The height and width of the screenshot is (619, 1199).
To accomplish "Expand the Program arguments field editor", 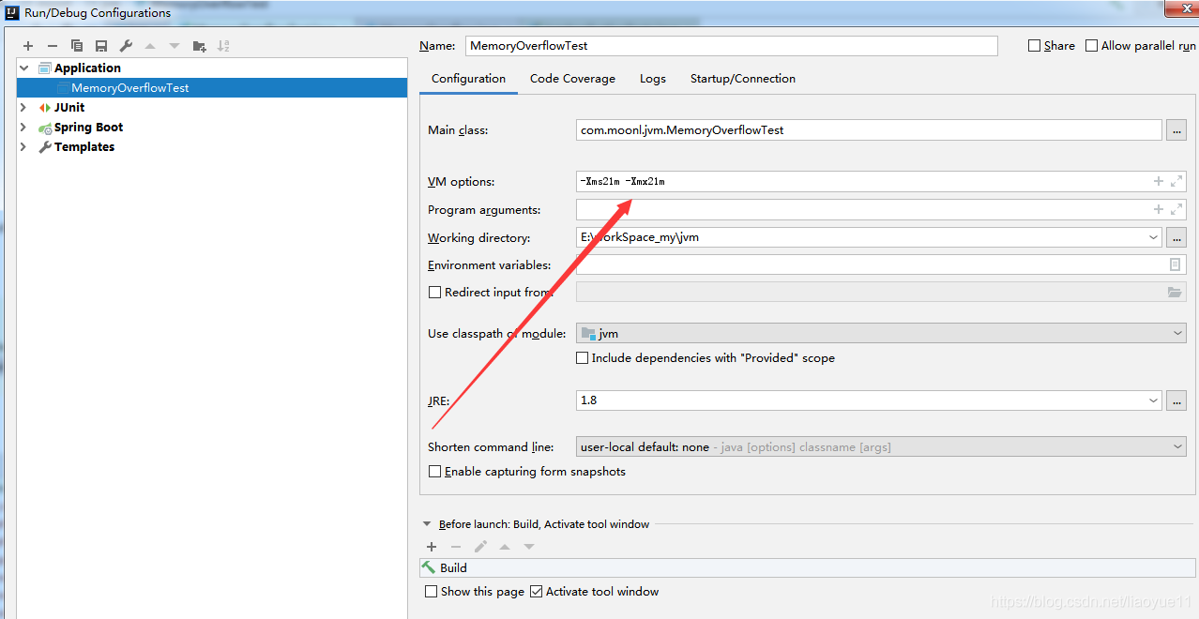I will (1176, 210).
